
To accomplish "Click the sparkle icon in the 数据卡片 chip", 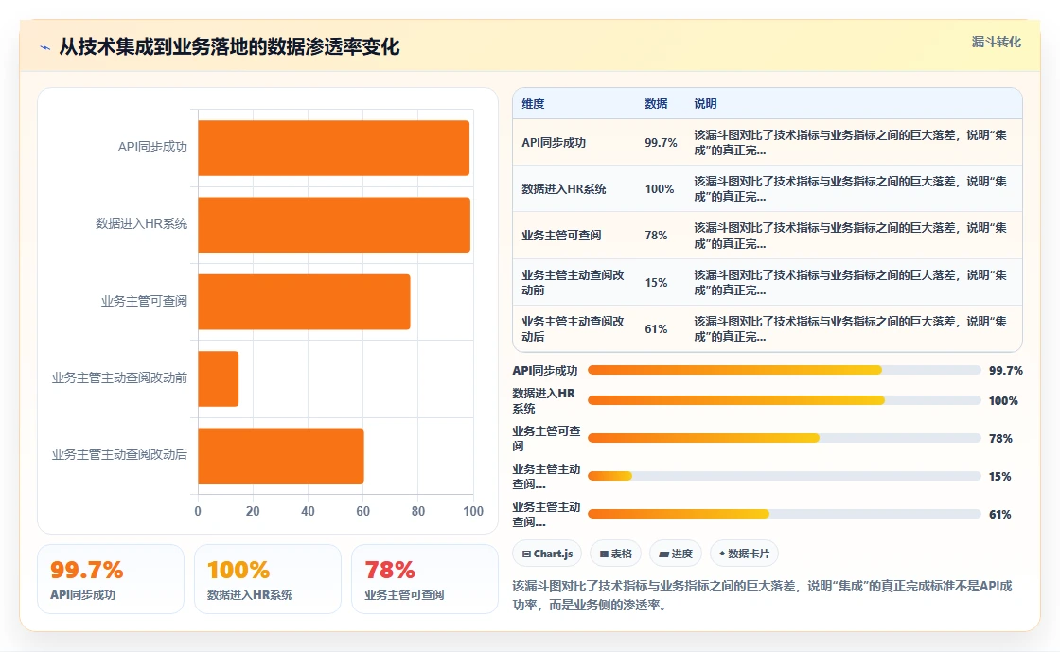I will [722, 554].
